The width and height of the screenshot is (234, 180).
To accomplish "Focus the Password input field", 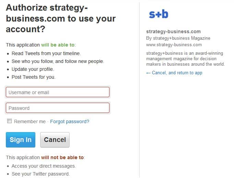I will (x=58, y=108).
